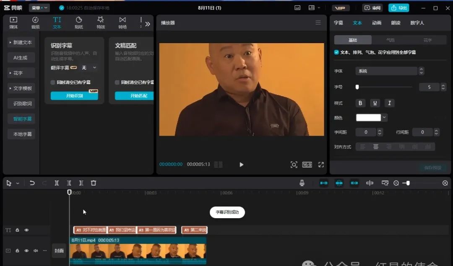Uncheck 文本、排列、气泡、花字应用到全部字幕

[x=336, y=52]
